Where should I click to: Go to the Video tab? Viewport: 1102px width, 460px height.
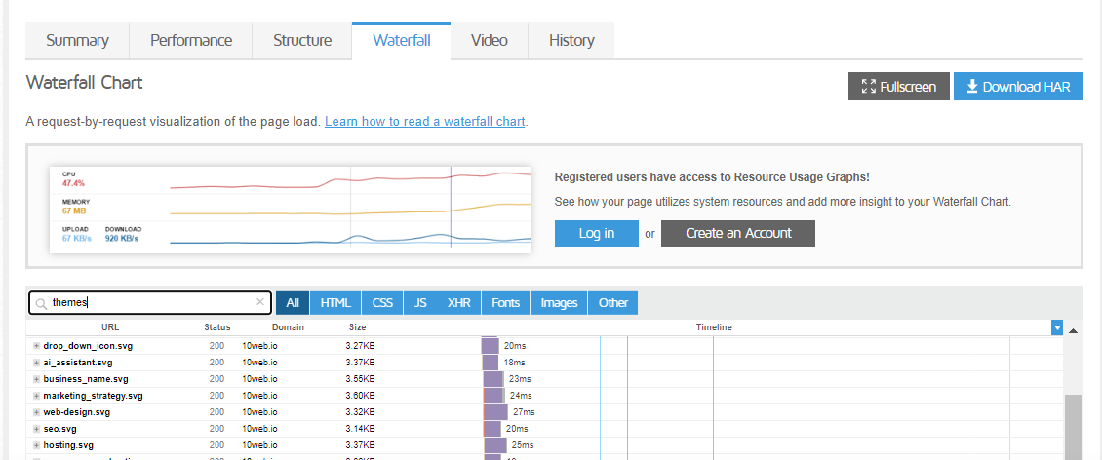tap(490, 41)
